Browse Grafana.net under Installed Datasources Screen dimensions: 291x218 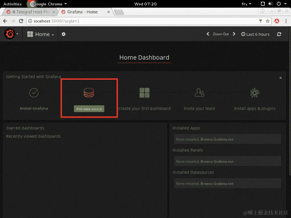tap(217, 184)
